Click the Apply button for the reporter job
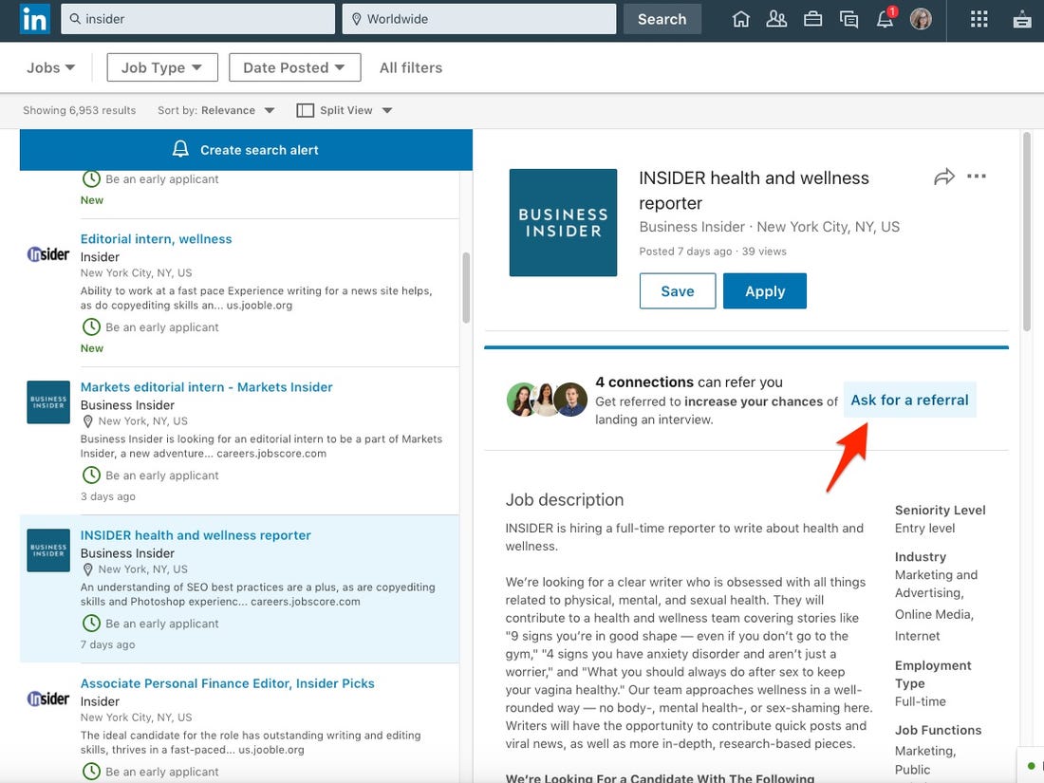Viewport: 1044px width, 783px height. pos(764,290)
